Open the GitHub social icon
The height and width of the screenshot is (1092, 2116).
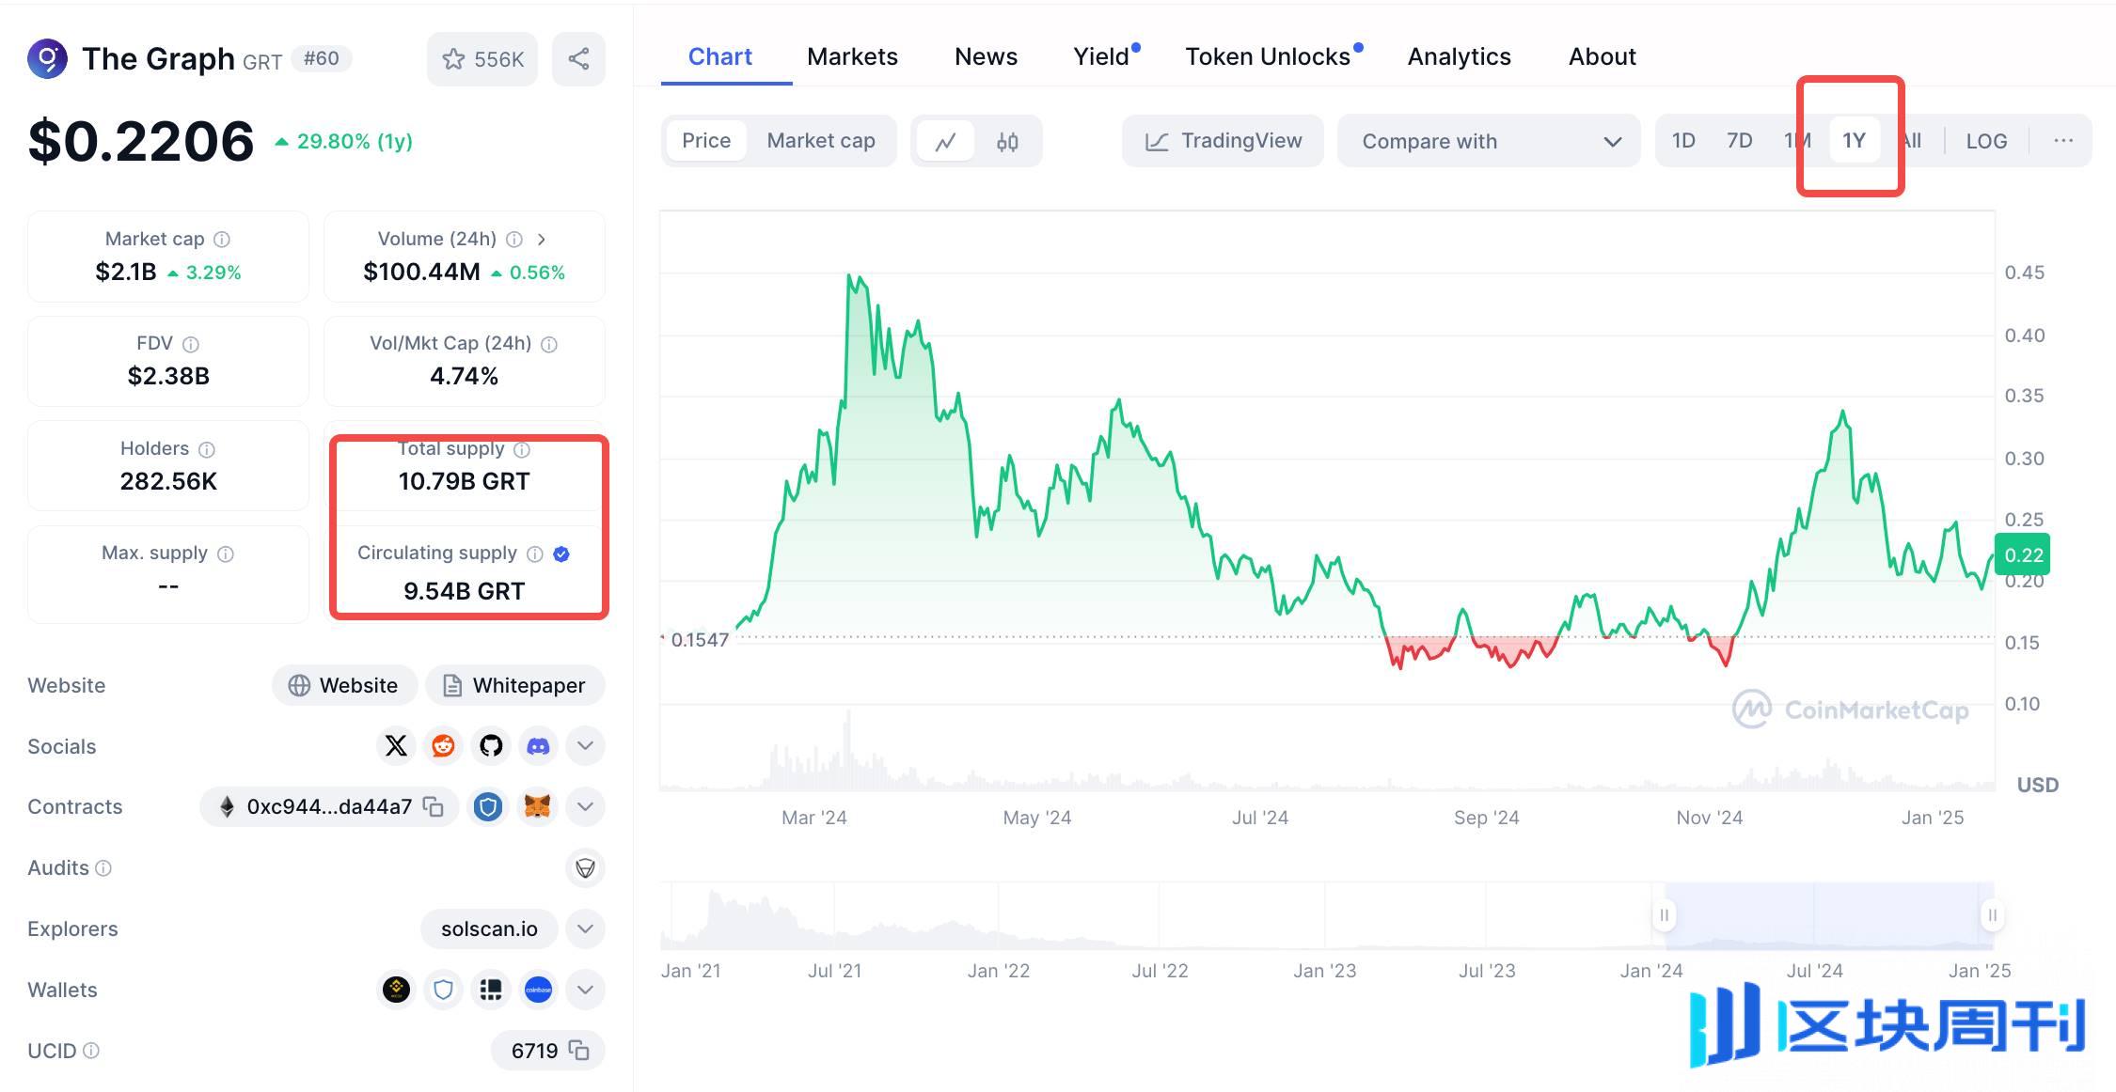click(490, 746)
